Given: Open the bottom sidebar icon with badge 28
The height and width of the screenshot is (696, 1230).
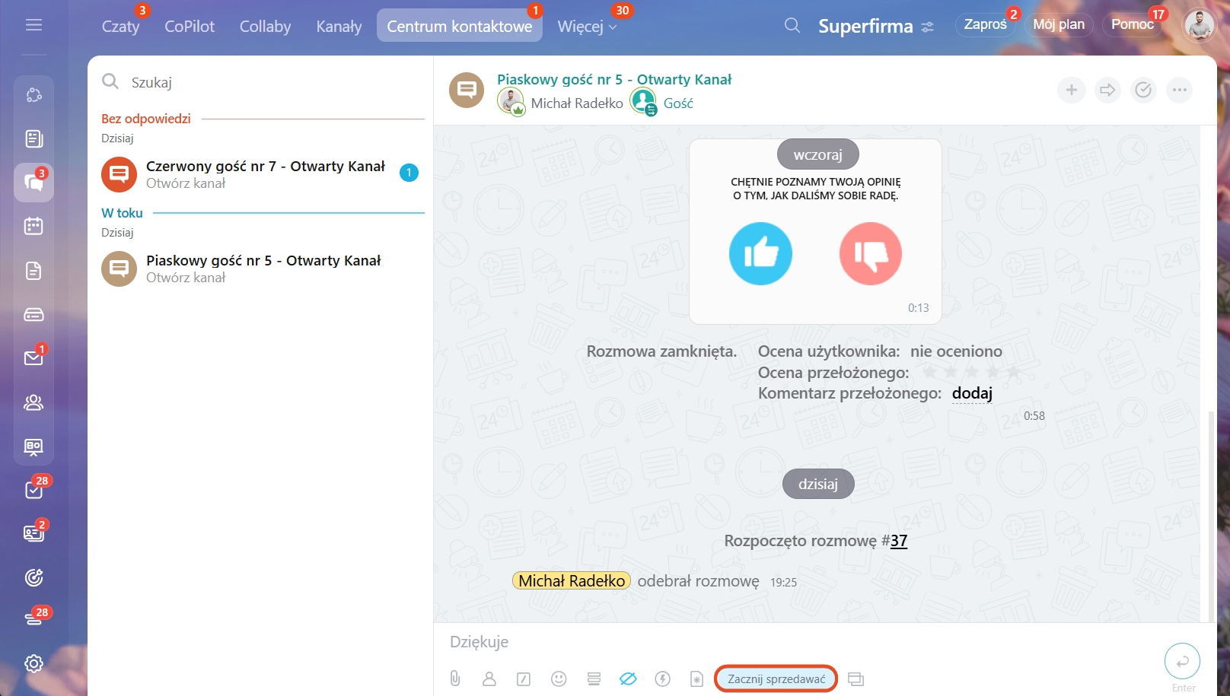Looking at the screenshot, I should pos(33,620).
